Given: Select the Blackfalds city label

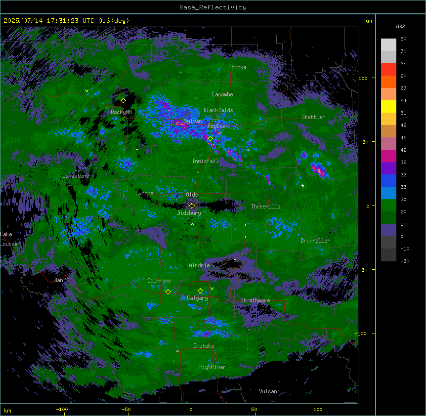Looking at the screenshot, I should 218,110.
